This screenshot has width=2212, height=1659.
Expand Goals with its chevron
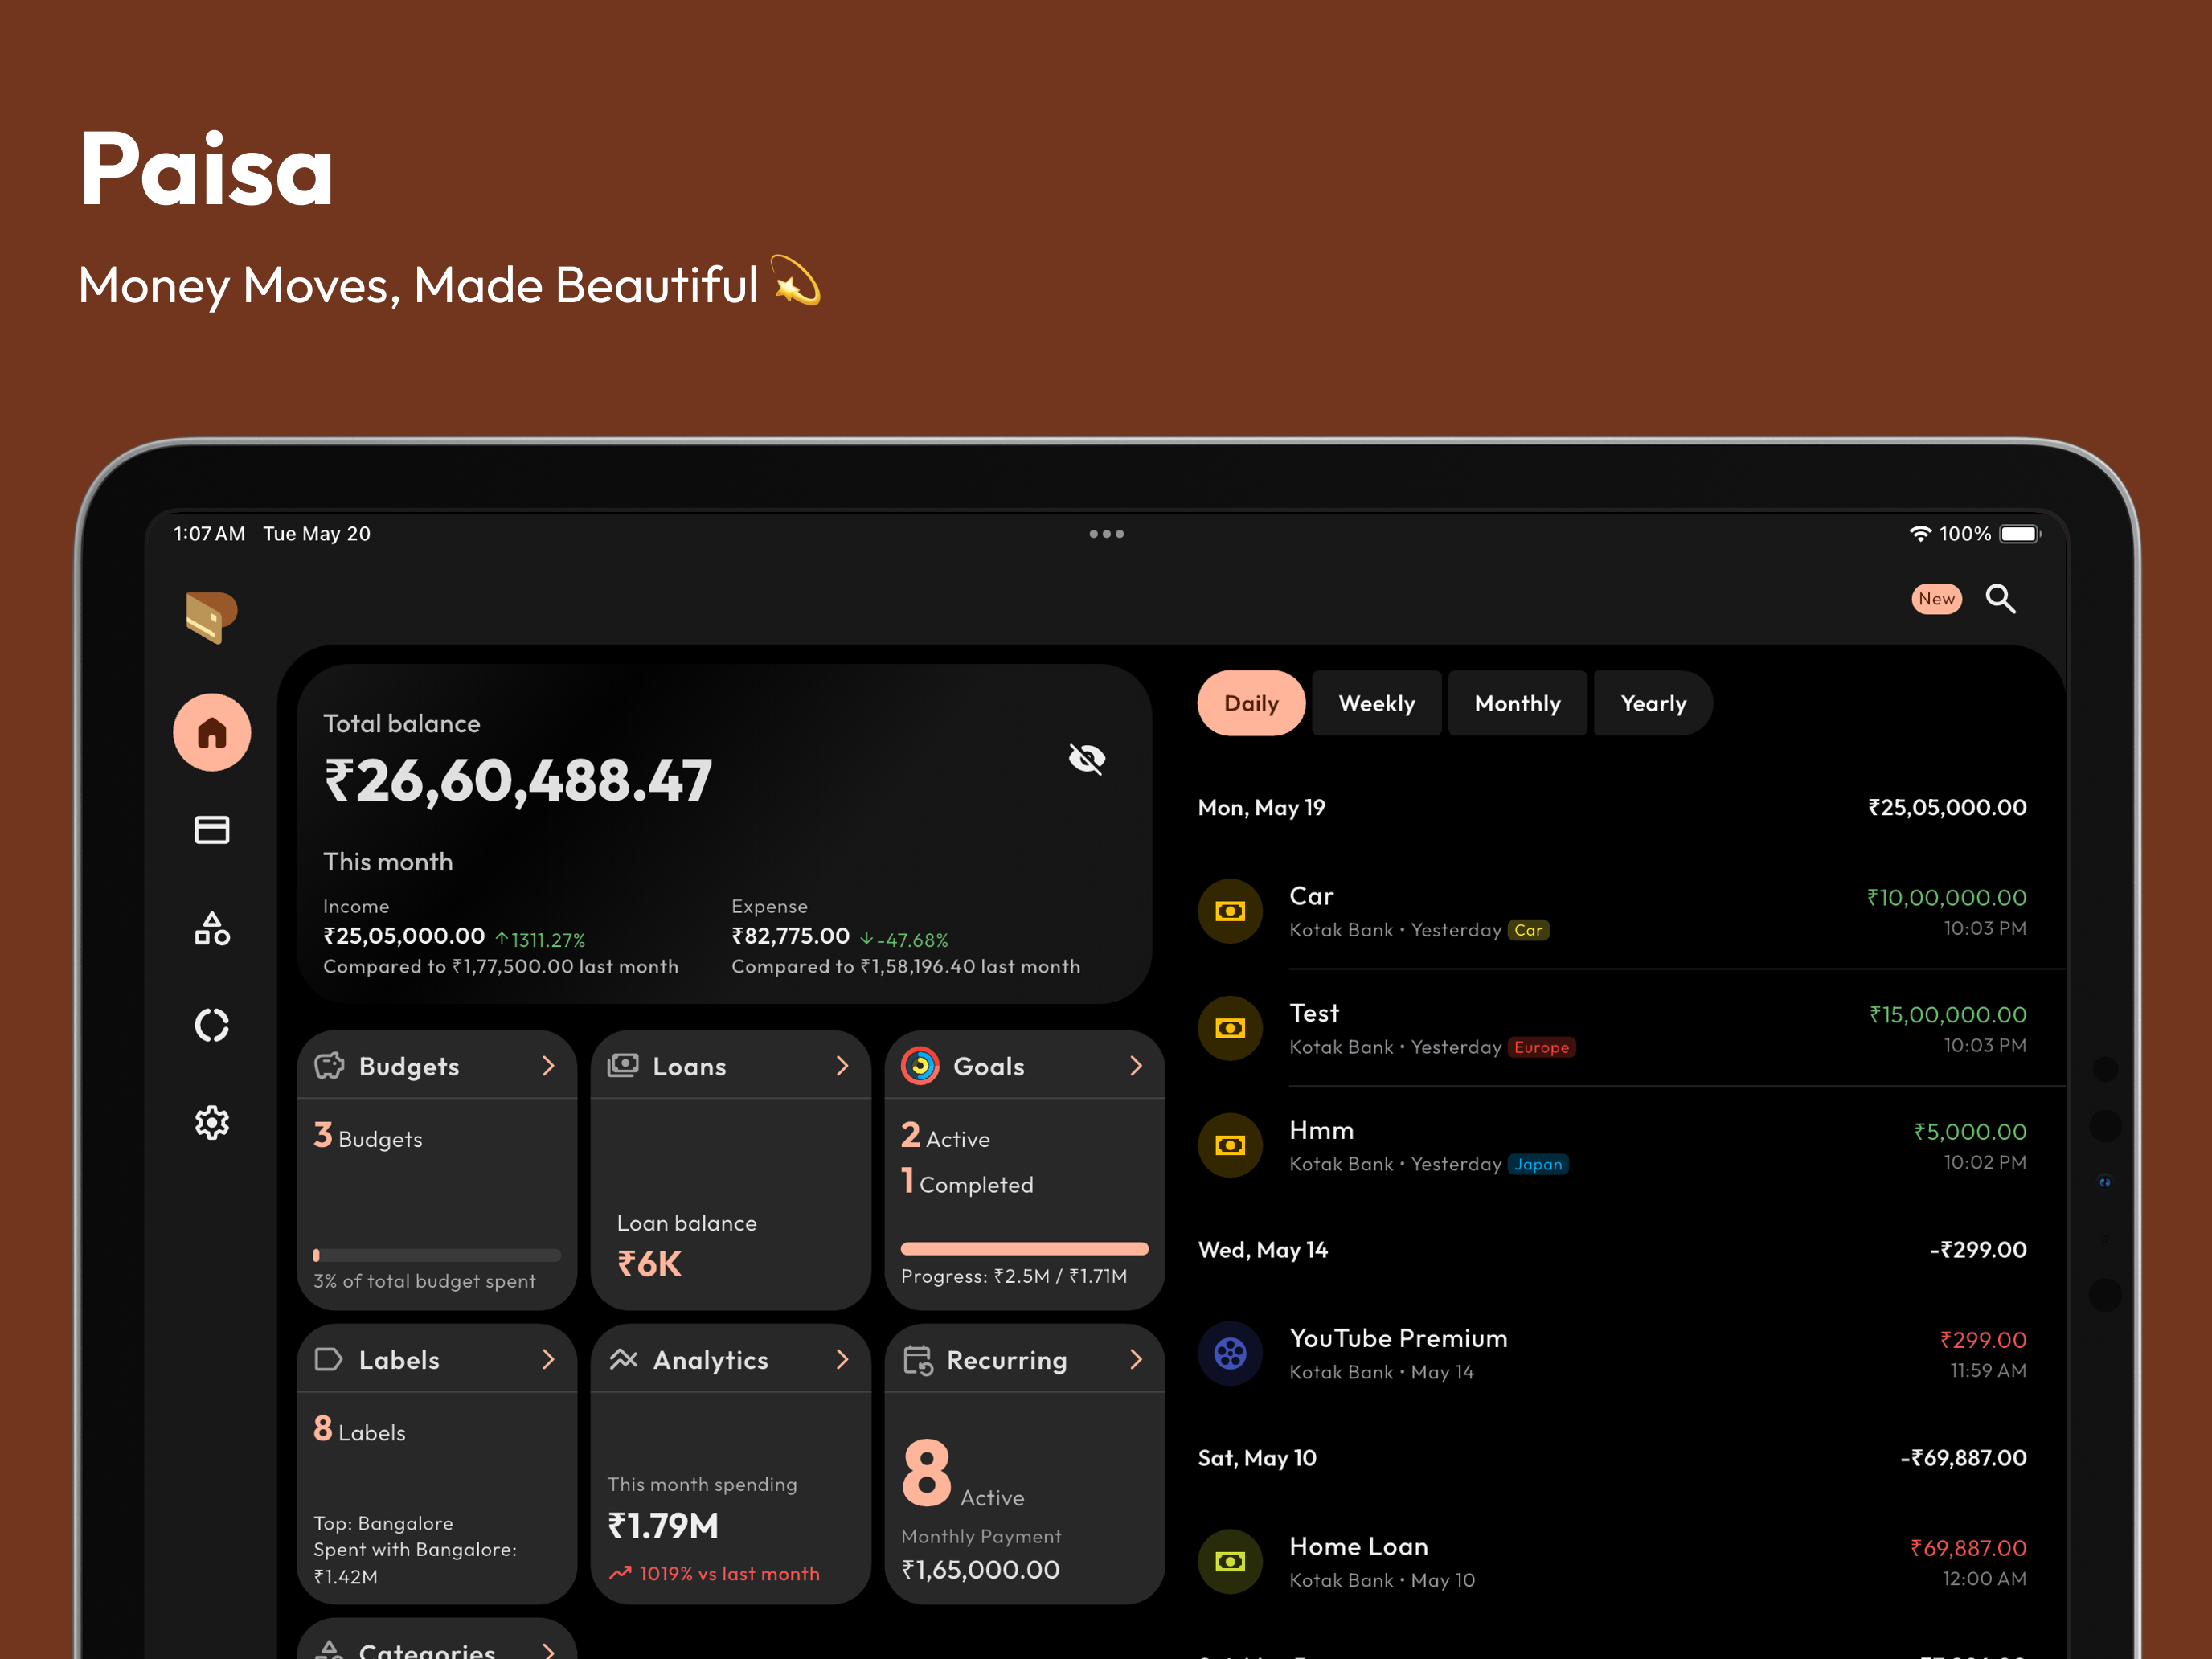pos(1136,1066)
